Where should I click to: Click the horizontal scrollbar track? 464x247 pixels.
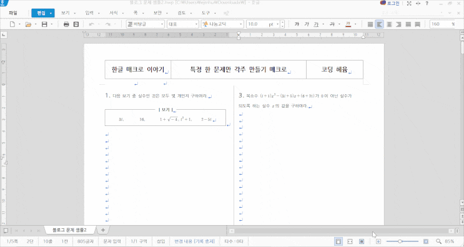[x=342, y=231]
